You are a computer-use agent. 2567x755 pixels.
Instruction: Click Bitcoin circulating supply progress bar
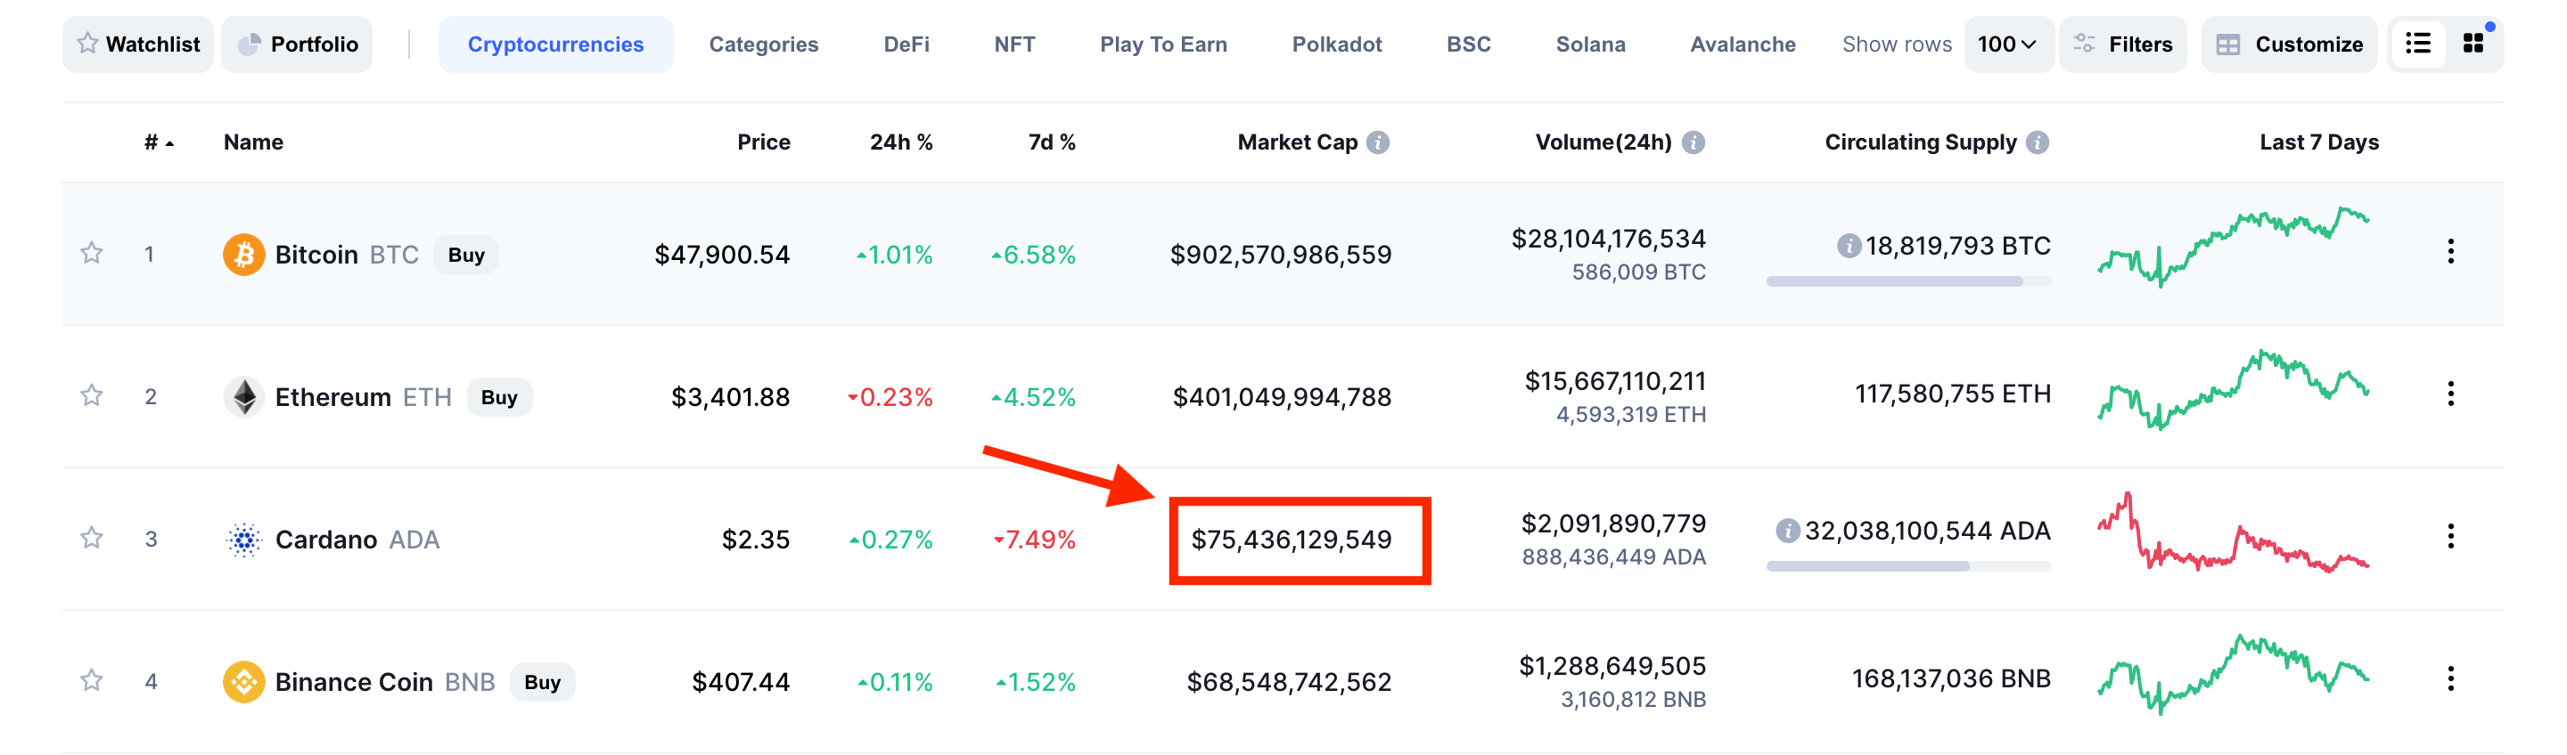pyautogui.click(x=1908, y=282)
